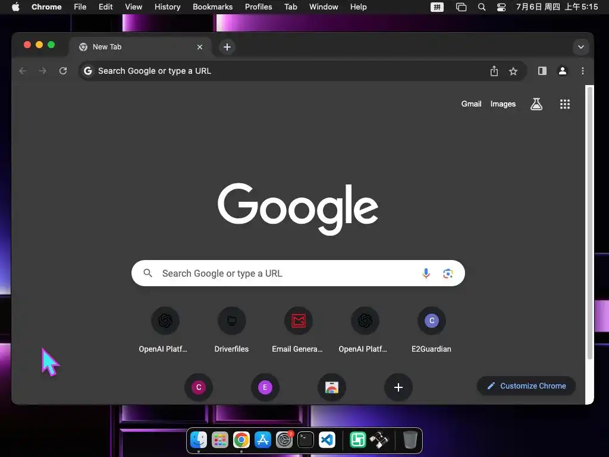Open the Chrome Web Store shortcut tile
Screen dimensions: 609x457
point(332,387)
